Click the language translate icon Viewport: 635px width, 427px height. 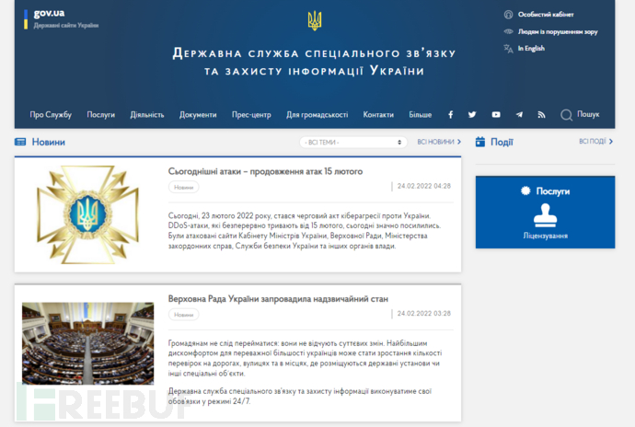pos(508,49)
